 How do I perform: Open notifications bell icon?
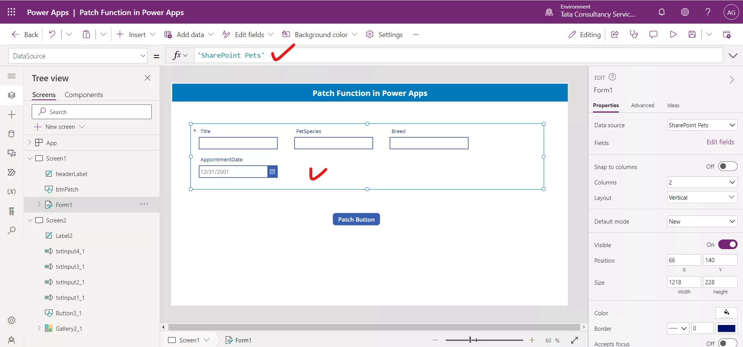click(x=662, y=12)
